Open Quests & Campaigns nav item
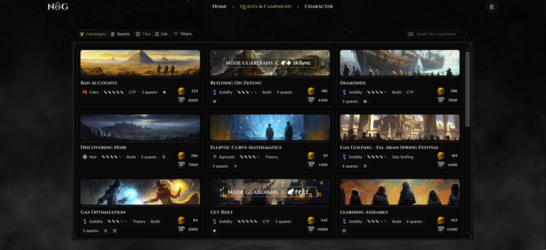This screenshot has height=250, width=546. 265,6
